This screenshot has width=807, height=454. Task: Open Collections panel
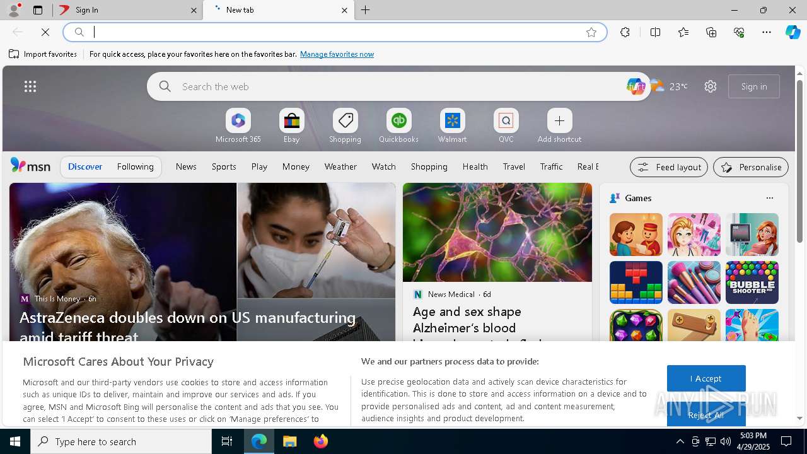(x=711, y=32)
